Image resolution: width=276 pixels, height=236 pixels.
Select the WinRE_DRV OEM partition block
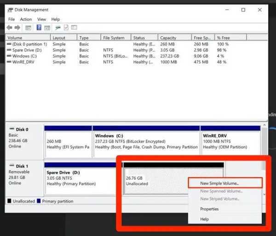[230, 142]
